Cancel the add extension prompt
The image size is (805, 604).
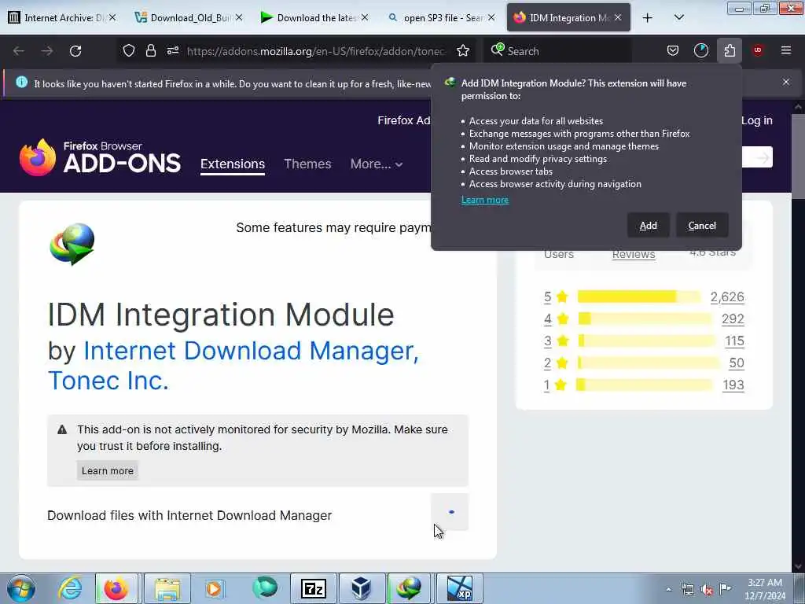click(x=702, y=226)
